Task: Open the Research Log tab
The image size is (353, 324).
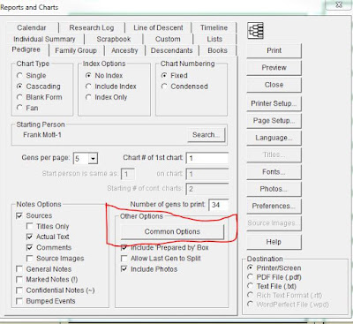Action: (92, 27)
